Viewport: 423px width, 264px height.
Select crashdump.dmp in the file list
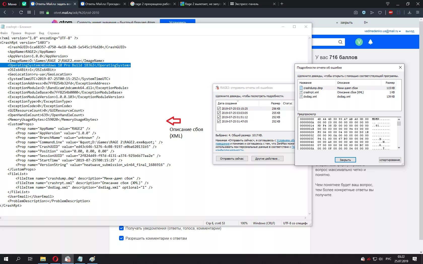click(x=347, y=88)
